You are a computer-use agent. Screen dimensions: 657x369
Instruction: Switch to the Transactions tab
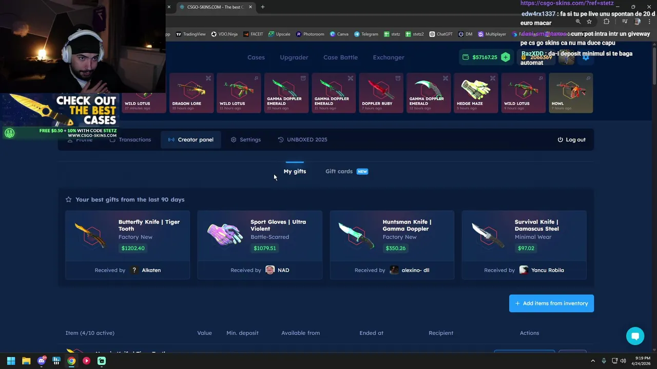click(x=130, y=139)
